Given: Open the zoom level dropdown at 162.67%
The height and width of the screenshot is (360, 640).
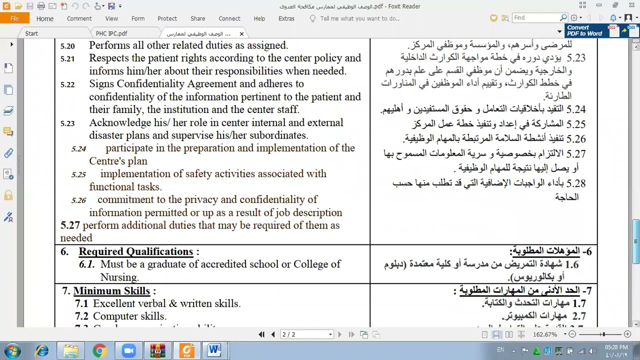Looking at the screenshot, I should (x=565, y=334).
